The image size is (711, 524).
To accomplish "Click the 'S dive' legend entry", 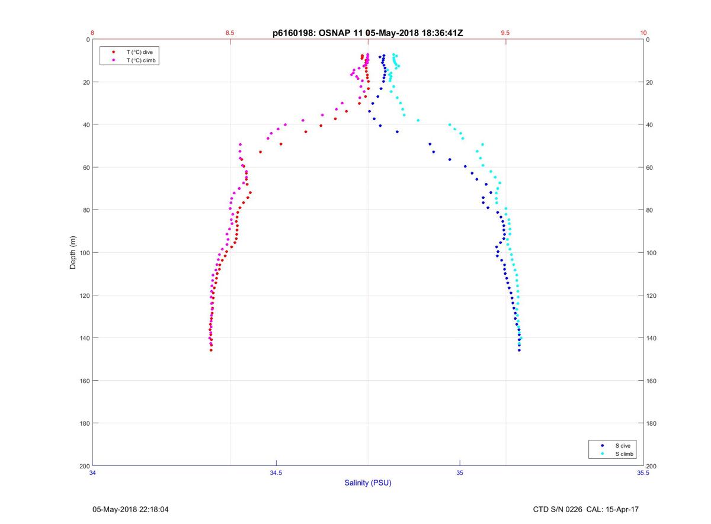I will (x=623, y=445).
